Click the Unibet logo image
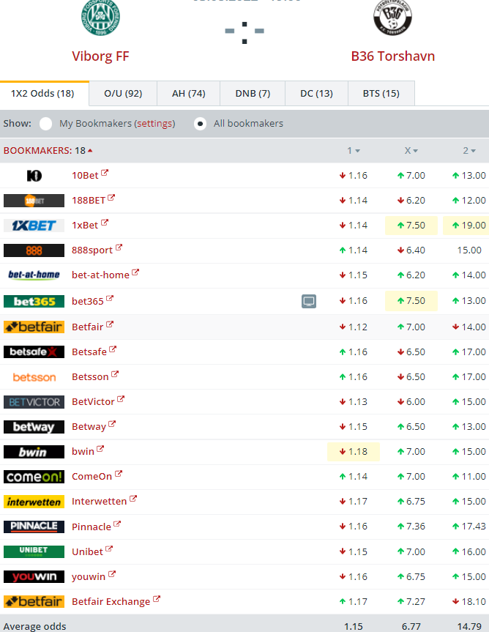 (x=34, y=551)
